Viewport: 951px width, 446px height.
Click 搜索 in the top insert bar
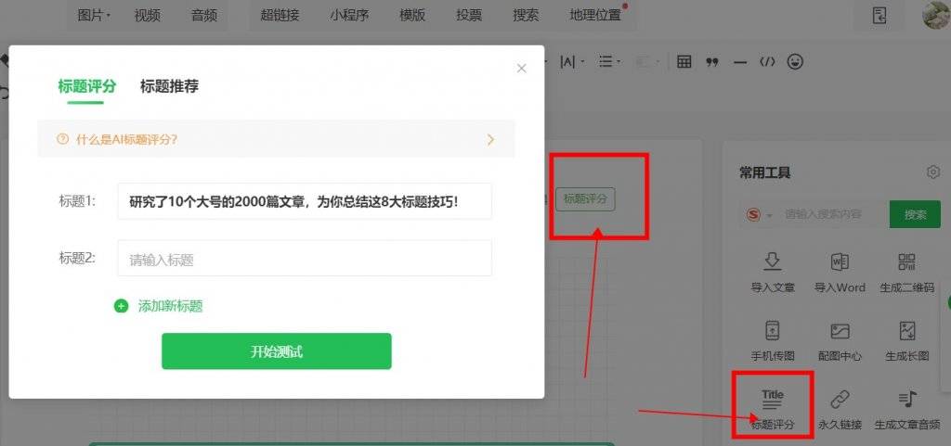pos(526,15)
